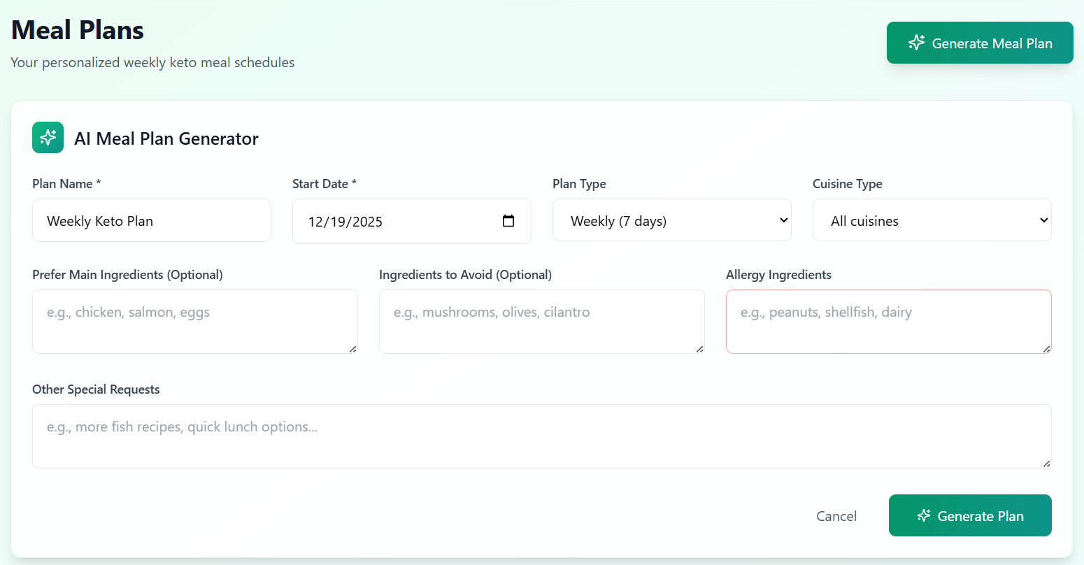The image size is (1084, 565).
Task: Click the Other Special Requests text area
Action: 541,435
